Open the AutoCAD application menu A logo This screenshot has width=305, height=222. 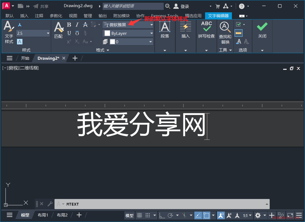6,6
